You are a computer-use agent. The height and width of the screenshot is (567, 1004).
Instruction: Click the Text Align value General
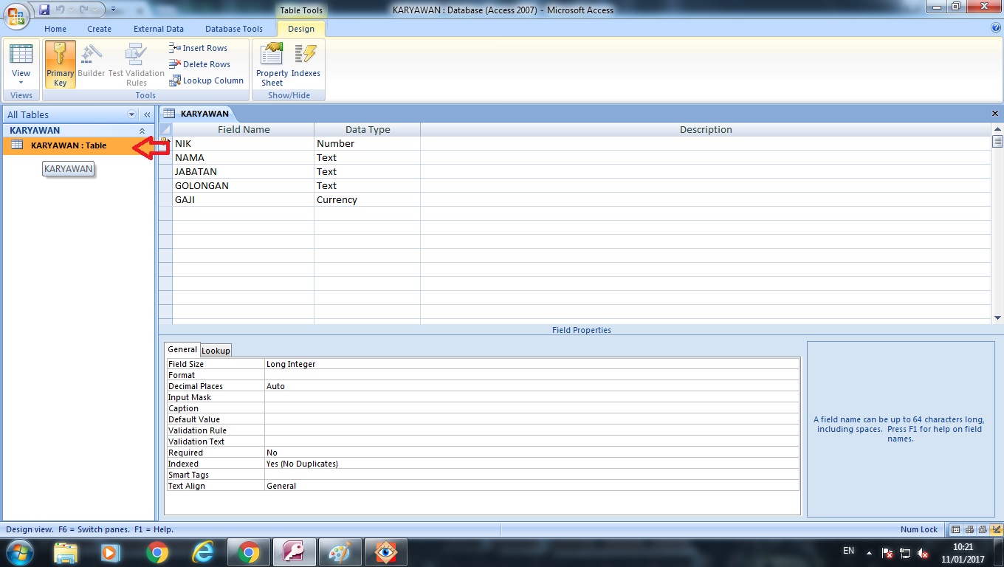(532, 486)
